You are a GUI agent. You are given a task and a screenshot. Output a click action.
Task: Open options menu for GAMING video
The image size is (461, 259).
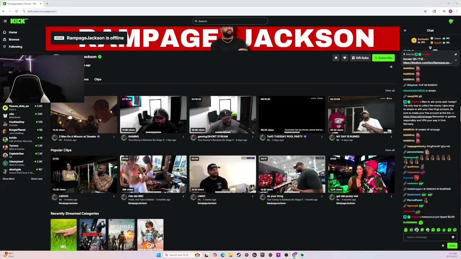pyautogui.click(x=183, y=137)
